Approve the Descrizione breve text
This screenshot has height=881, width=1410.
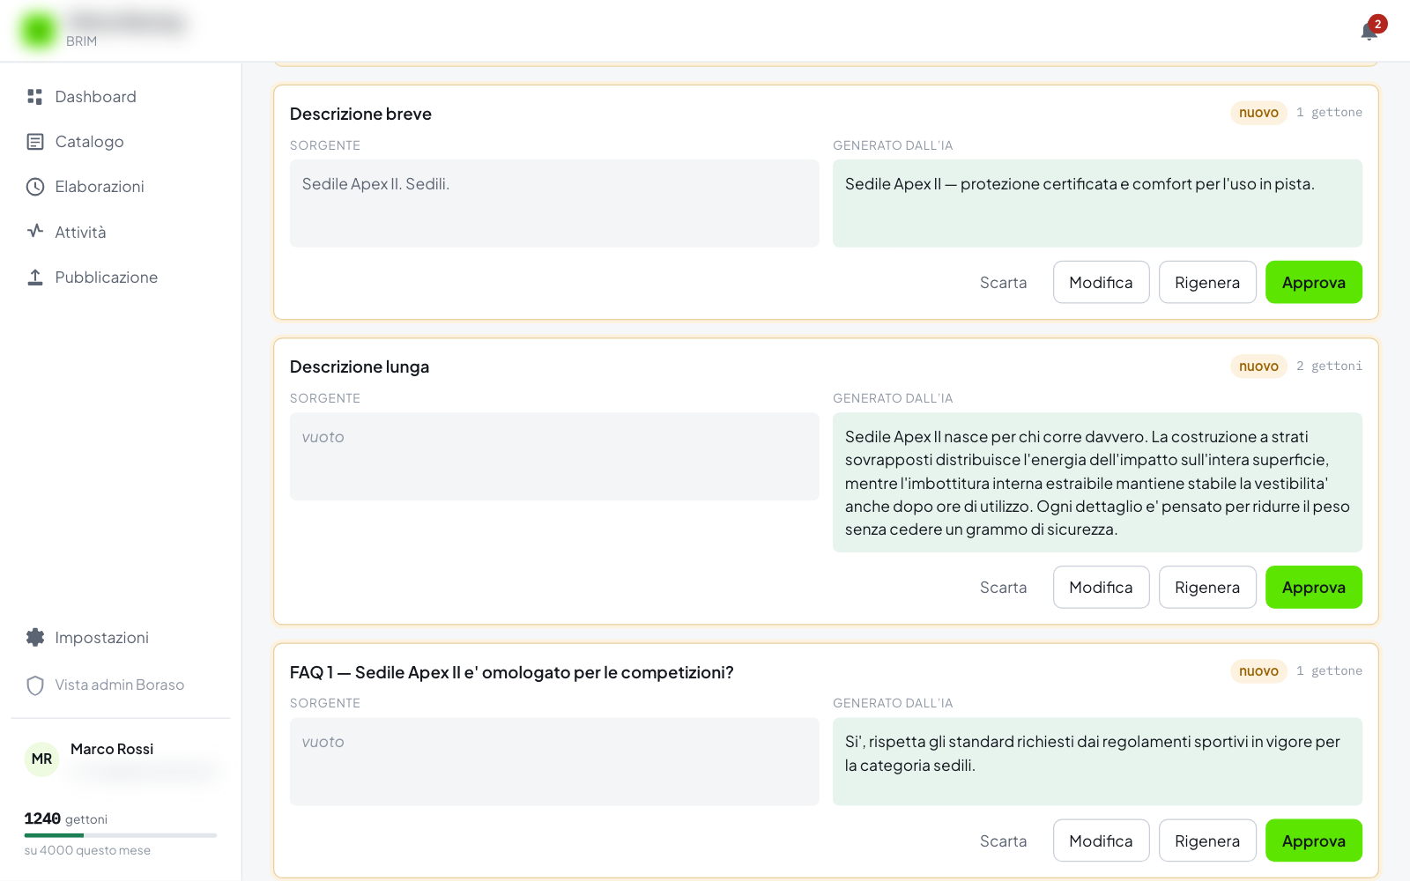[x=1313, y=283]
